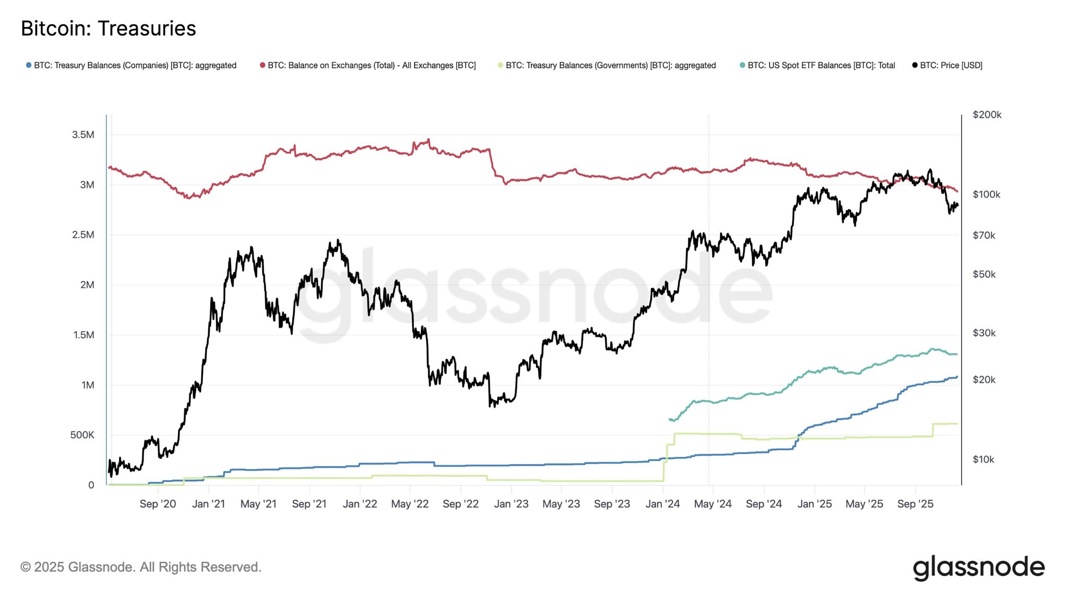Click the 3.5M left axis label
The height and width of the screenshot is (595, 1068).
pyautogui.click(x=83, y=135)
